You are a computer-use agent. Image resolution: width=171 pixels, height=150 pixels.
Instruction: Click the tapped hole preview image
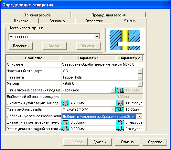(x=125, y=40)
